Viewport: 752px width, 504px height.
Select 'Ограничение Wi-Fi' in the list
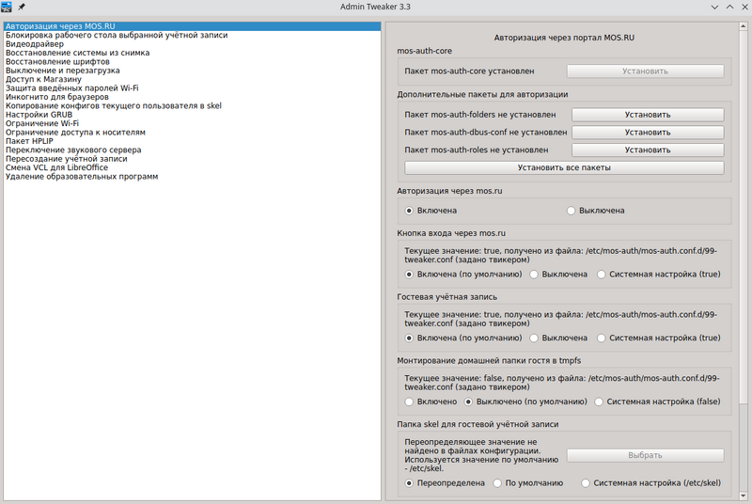[41, 123]
